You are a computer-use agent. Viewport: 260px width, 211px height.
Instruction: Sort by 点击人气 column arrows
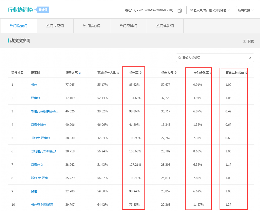pos(175,73)
